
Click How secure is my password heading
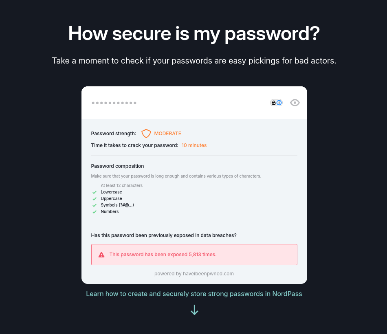(194, 33)
